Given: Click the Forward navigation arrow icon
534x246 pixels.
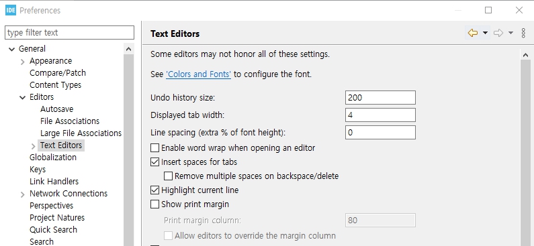Looking at the screenshot, I should coord(498,33).
